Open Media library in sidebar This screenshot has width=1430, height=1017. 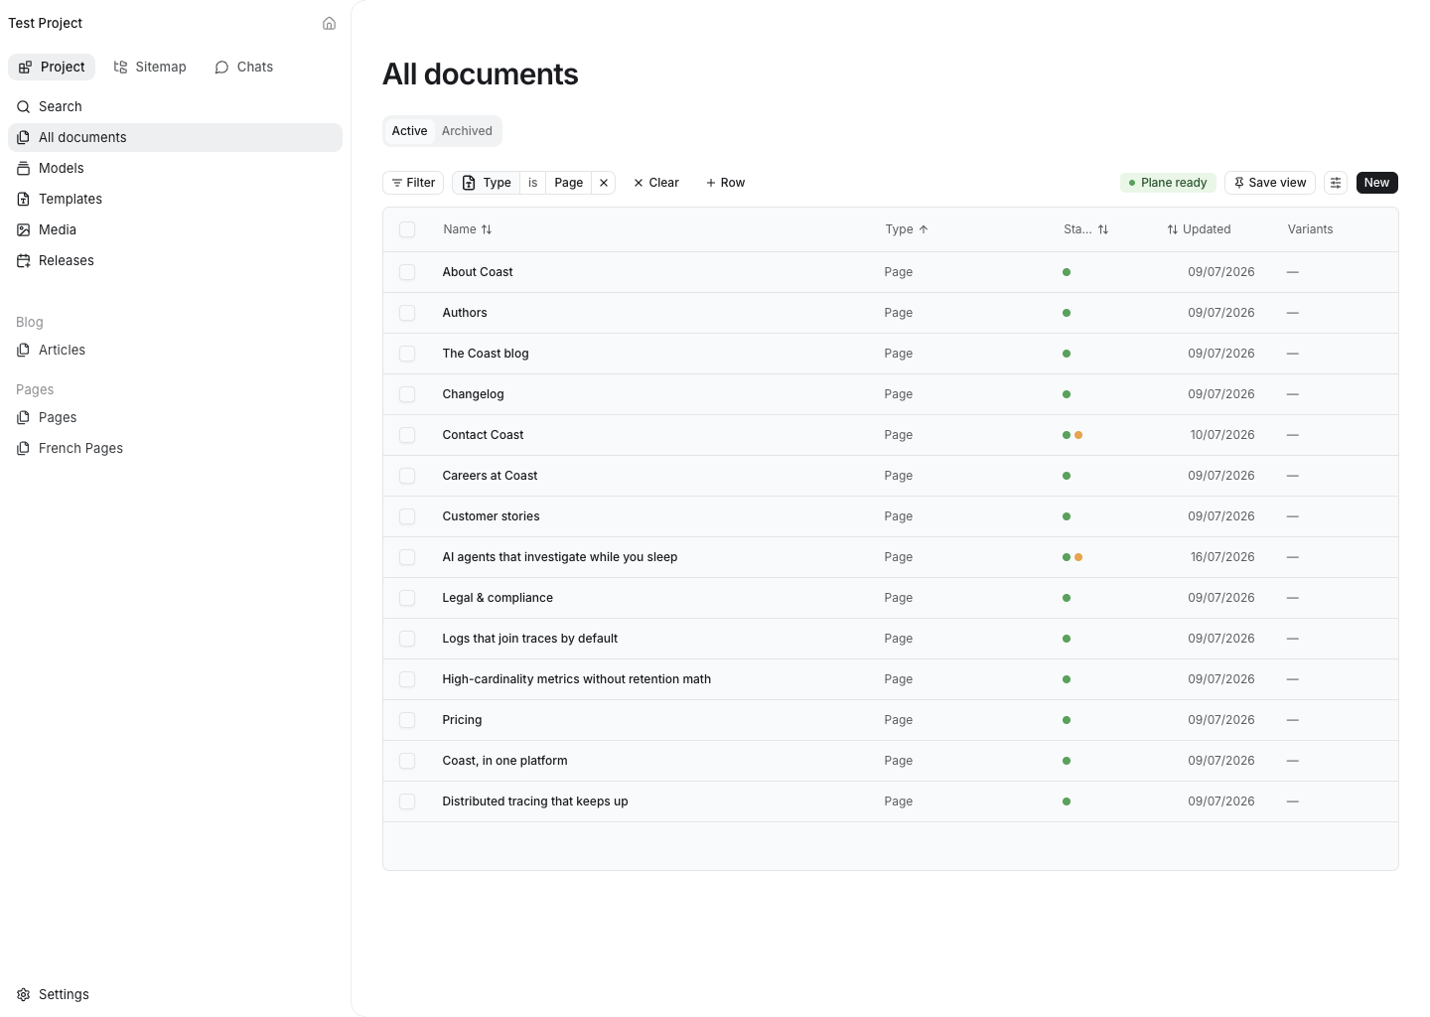coord(175,229)
